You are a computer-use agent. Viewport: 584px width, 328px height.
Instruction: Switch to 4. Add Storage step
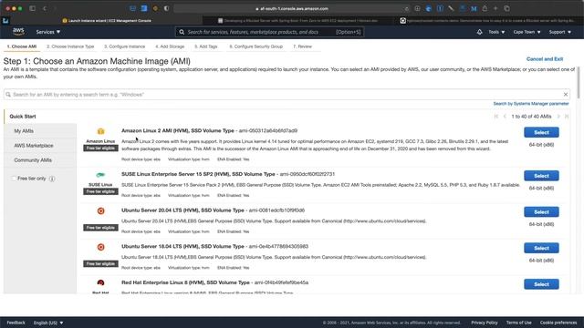point(170,46)
